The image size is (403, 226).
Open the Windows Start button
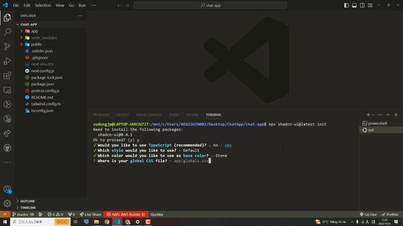click(x=5, y=222)
